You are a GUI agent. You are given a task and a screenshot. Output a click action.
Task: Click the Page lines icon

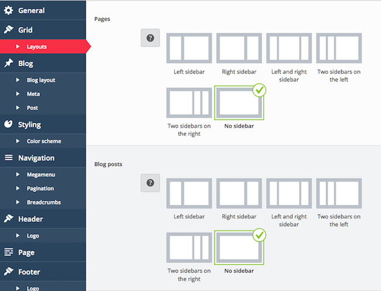pos(9,252)
